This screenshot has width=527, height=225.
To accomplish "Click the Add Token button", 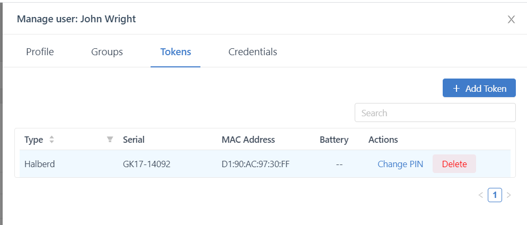I will 479,89.
